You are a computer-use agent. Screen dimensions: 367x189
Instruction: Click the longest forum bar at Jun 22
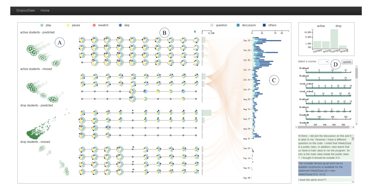(x=267, y=41)
